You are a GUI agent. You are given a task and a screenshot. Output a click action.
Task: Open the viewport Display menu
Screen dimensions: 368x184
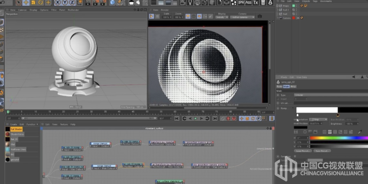33,10
